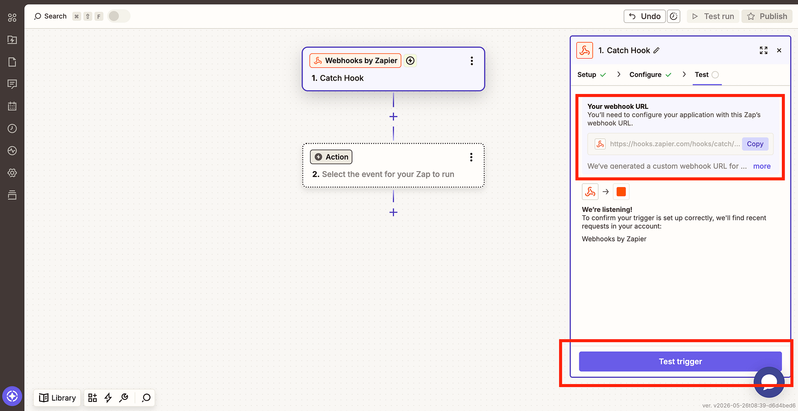The width and height of the screenshot is (798, 411).
Task: Click the purple help compass icon
Action: coord(12,396)
